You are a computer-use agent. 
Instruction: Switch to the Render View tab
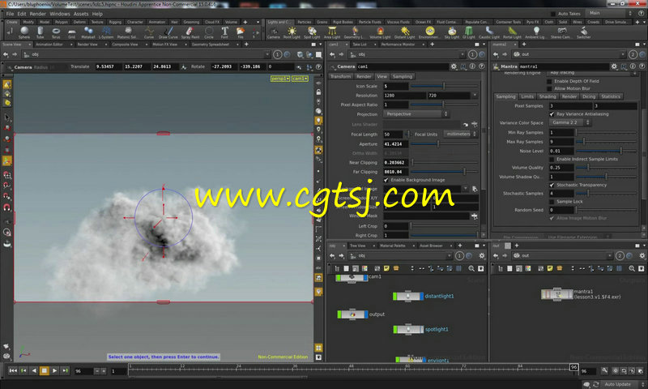(87, 45)
